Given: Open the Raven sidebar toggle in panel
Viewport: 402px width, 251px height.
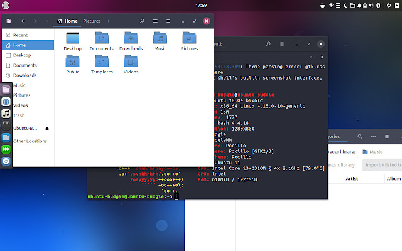Looking at the screenshot, I should 397,6.
